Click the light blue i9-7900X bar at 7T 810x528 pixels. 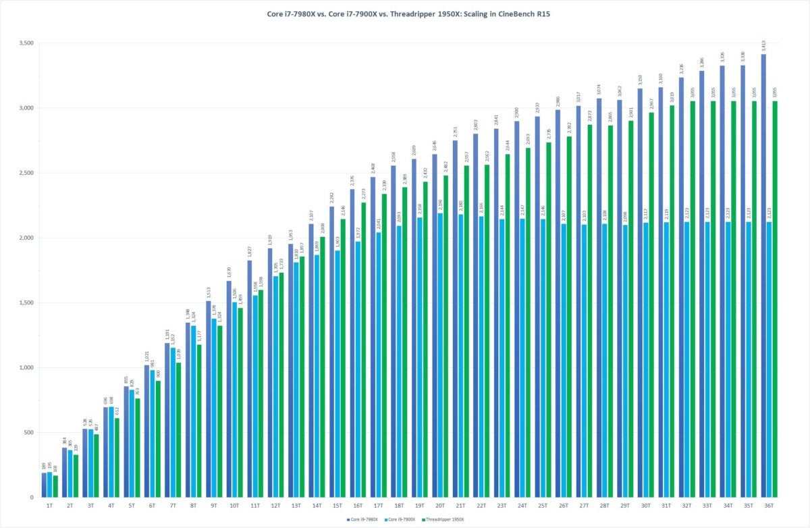[x=173, y=422]
